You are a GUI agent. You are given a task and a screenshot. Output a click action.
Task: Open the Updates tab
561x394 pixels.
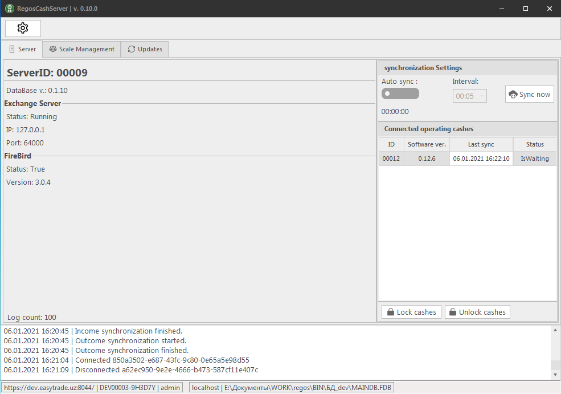coord(145,49)
